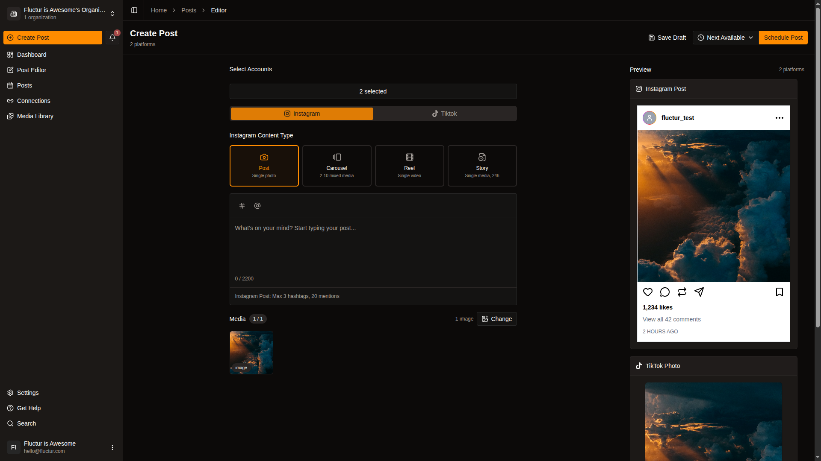The height and width of the screenshot is (461, 821).
Task: Select the Instagram platform toggle
Action: point(302,114)
